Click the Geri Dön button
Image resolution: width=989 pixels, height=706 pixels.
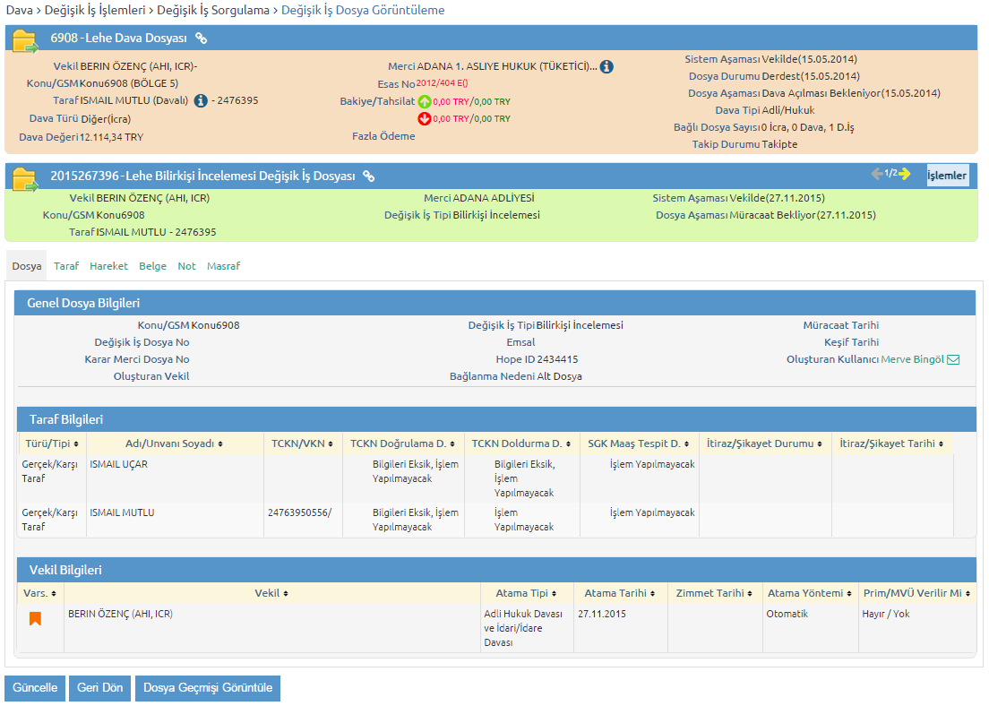[x=99, y=688]
